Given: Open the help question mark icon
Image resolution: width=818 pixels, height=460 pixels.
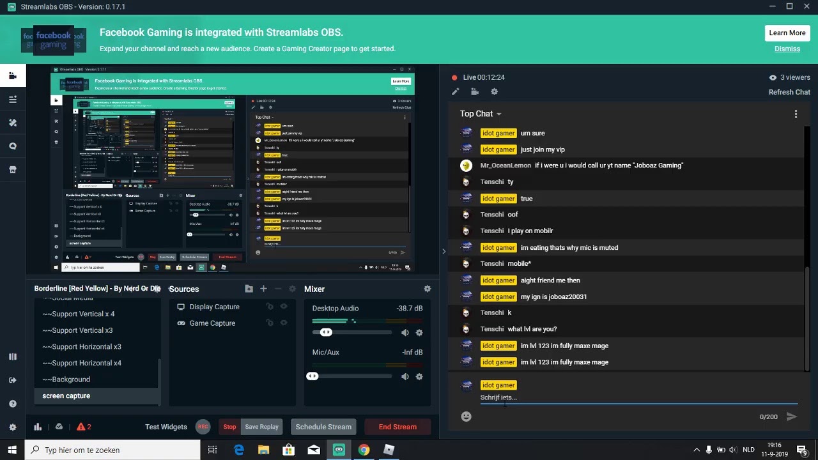Looking at the screenshot, I should [13, 404].
